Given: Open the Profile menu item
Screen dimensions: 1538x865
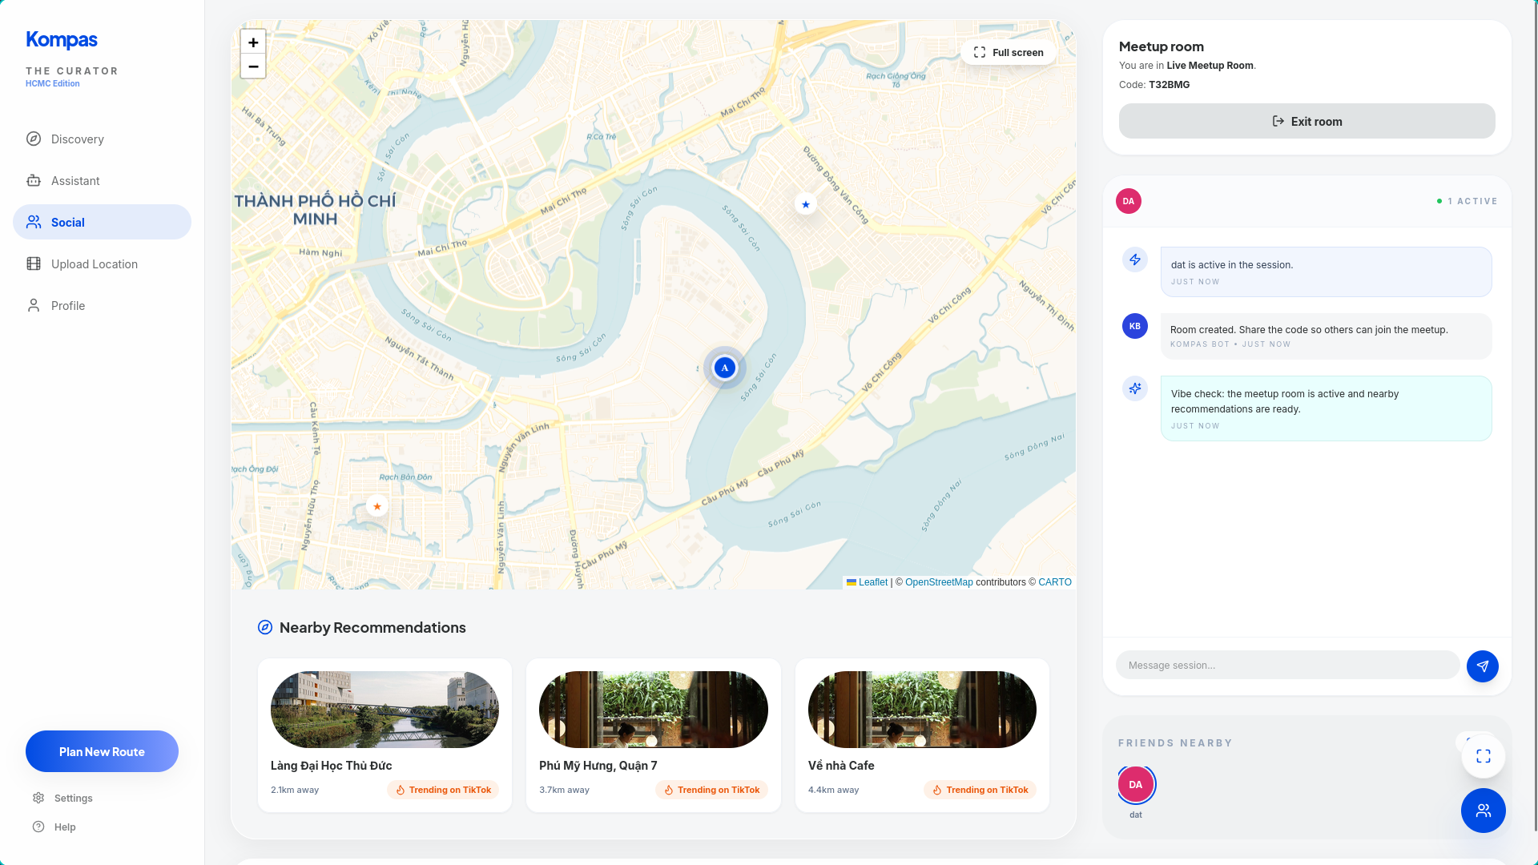Looking at the screenshot, I should coord(67,306).
